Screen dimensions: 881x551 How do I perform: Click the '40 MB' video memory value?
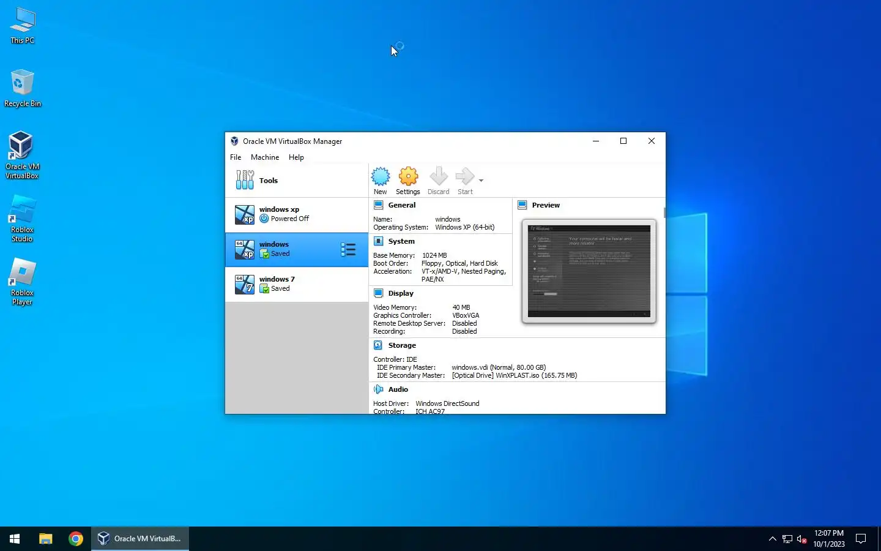pos(461,307)
